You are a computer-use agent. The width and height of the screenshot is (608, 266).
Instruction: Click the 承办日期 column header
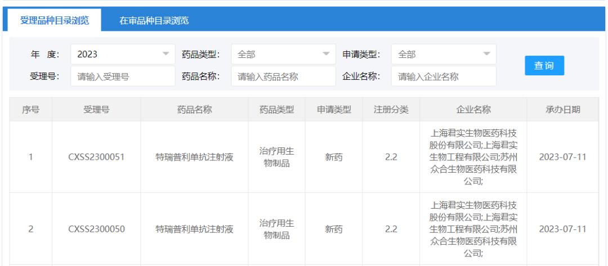(562, 110)
